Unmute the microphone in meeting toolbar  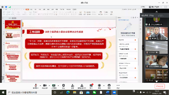pos(36,86)
